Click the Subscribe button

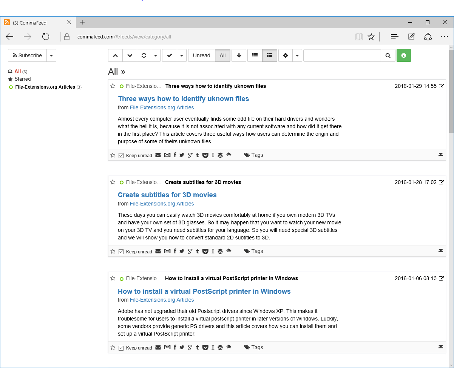click(27, 55)
